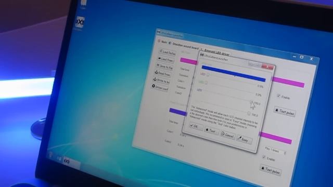
Task: Click Test in the color dialog
Action: coord(211,130)
